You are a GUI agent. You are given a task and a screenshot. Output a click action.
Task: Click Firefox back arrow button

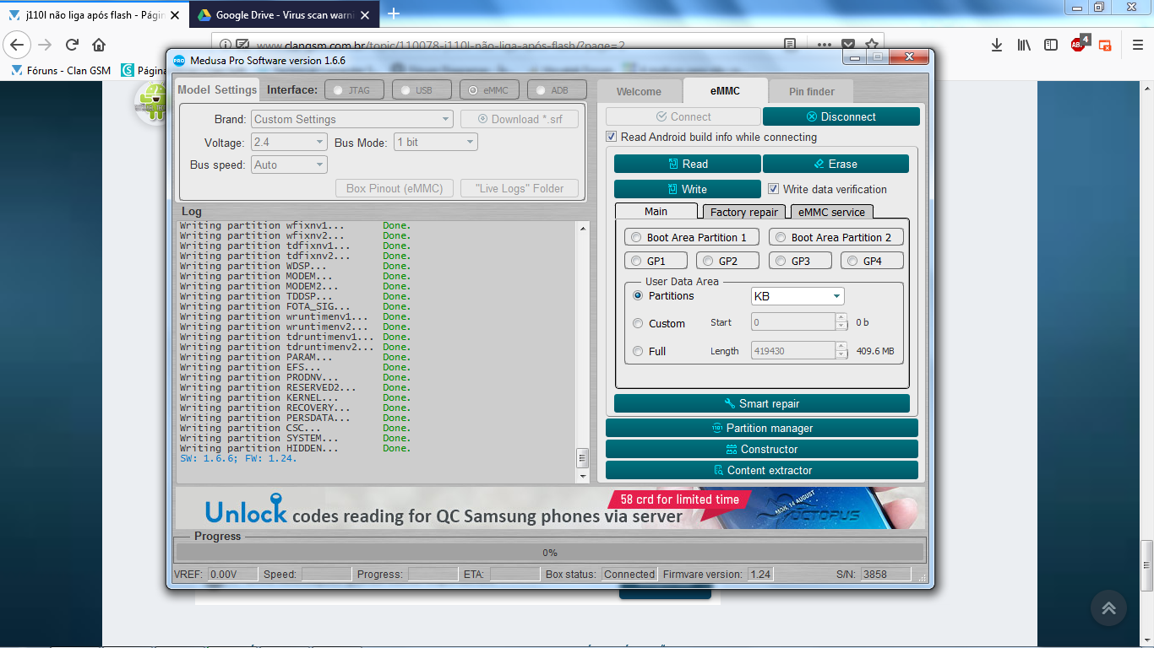coord(18,45)
